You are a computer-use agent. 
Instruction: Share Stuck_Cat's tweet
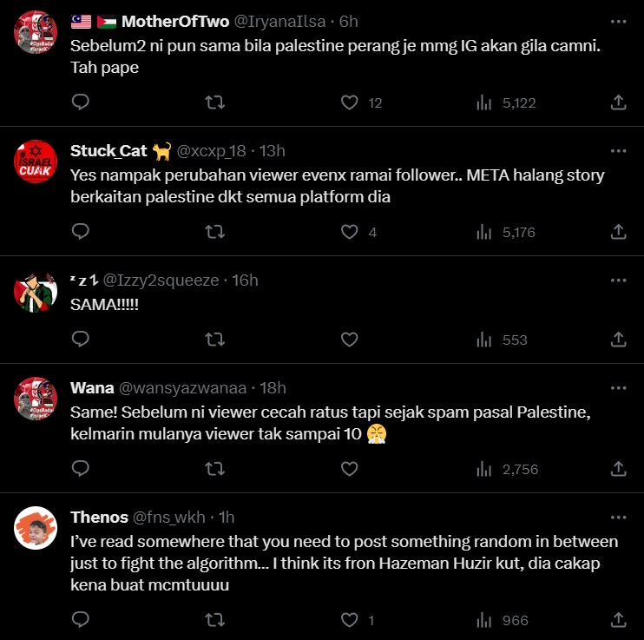[618, 232]
